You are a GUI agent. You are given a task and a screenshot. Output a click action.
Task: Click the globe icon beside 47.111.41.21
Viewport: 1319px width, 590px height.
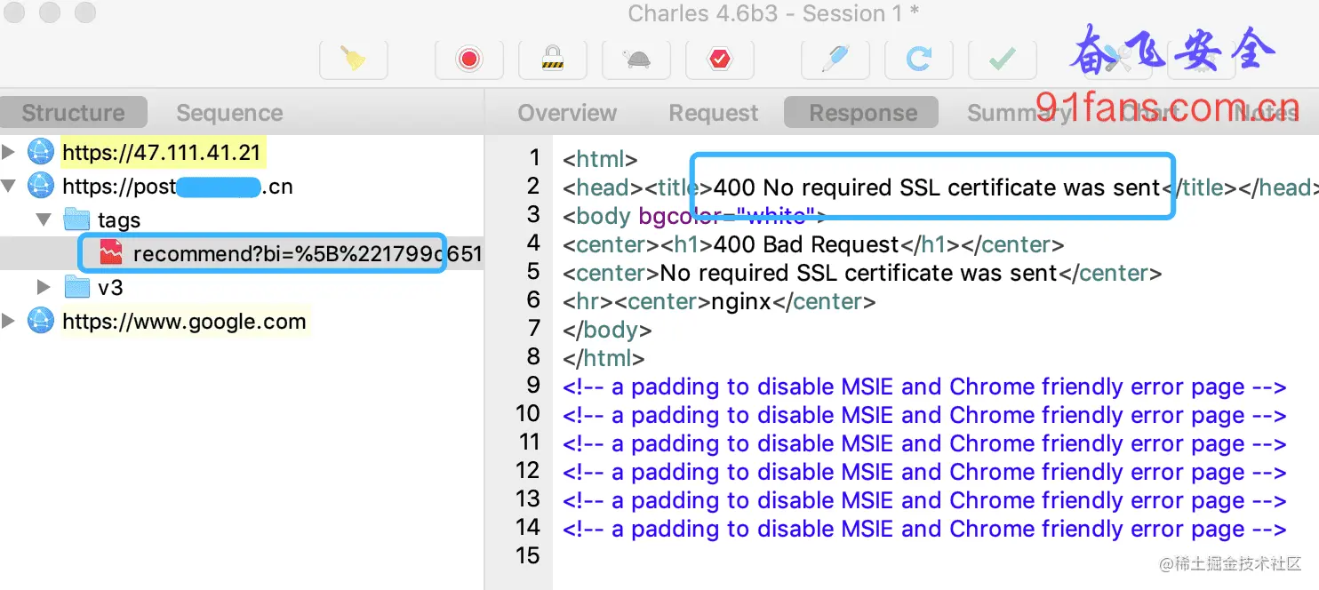40,153
